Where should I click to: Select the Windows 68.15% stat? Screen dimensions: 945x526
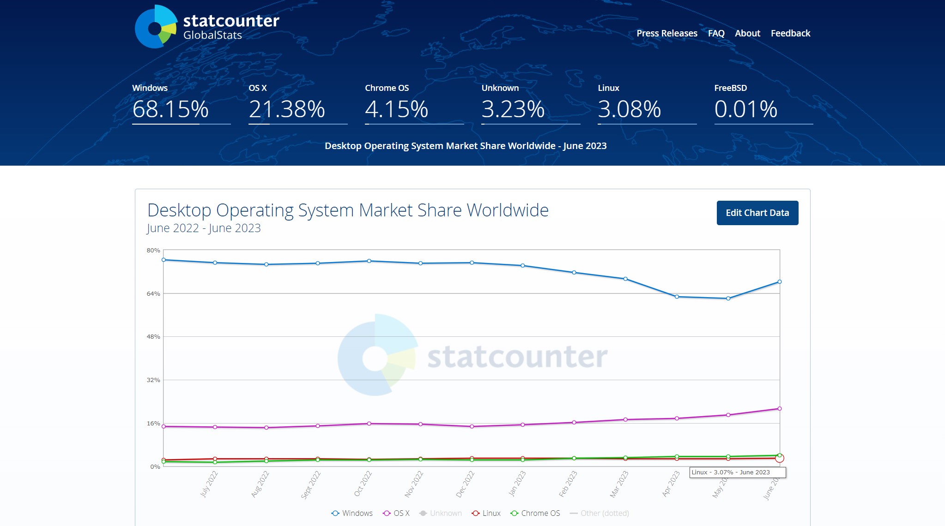181,104
